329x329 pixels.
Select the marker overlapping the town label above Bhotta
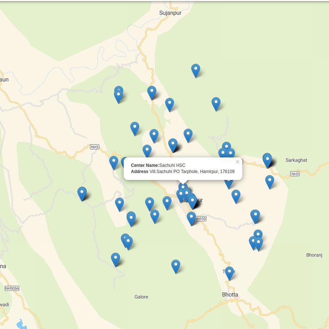(x=229, y=273)
